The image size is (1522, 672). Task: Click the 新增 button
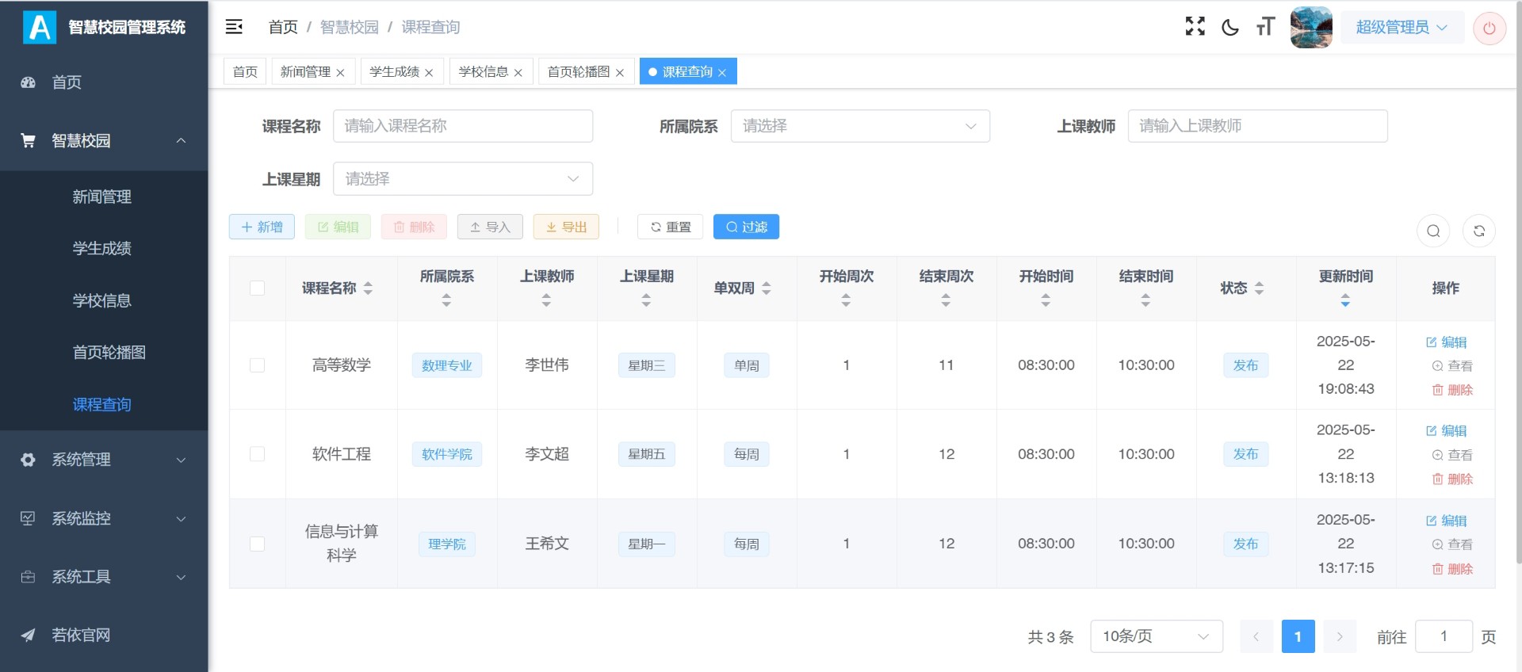pos(262,227)
